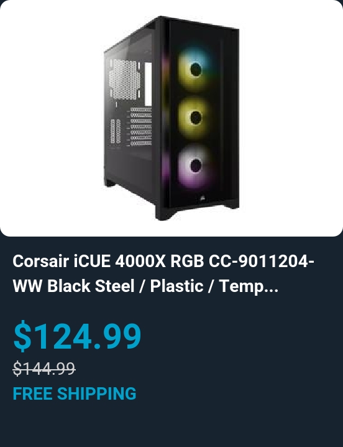Click the top blue-yellow RGB fan
Screen dimensions: 343x447
[x=195, y=69]
